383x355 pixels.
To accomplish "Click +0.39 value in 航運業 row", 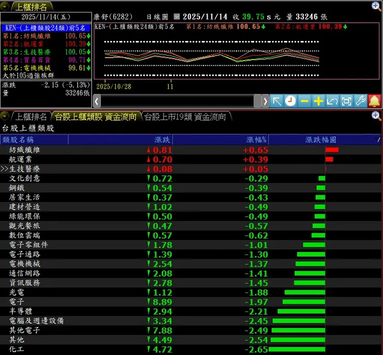I will click(x=256, y=160).
